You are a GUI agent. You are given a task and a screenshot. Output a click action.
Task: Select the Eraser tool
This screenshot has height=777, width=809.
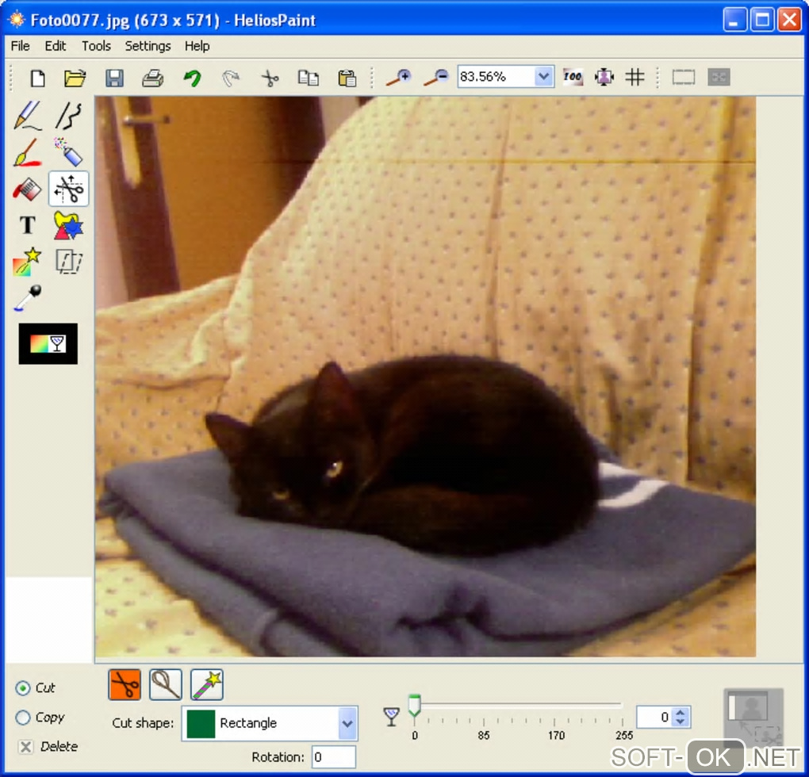tap(27, 189)
